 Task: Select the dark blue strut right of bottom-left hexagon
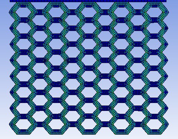point(40,124)
